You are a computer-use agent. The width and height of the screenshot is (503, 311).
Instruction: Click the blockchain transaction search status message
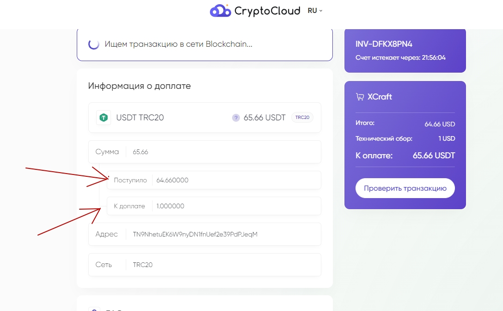pyautogui.click(x=178, y=44)
